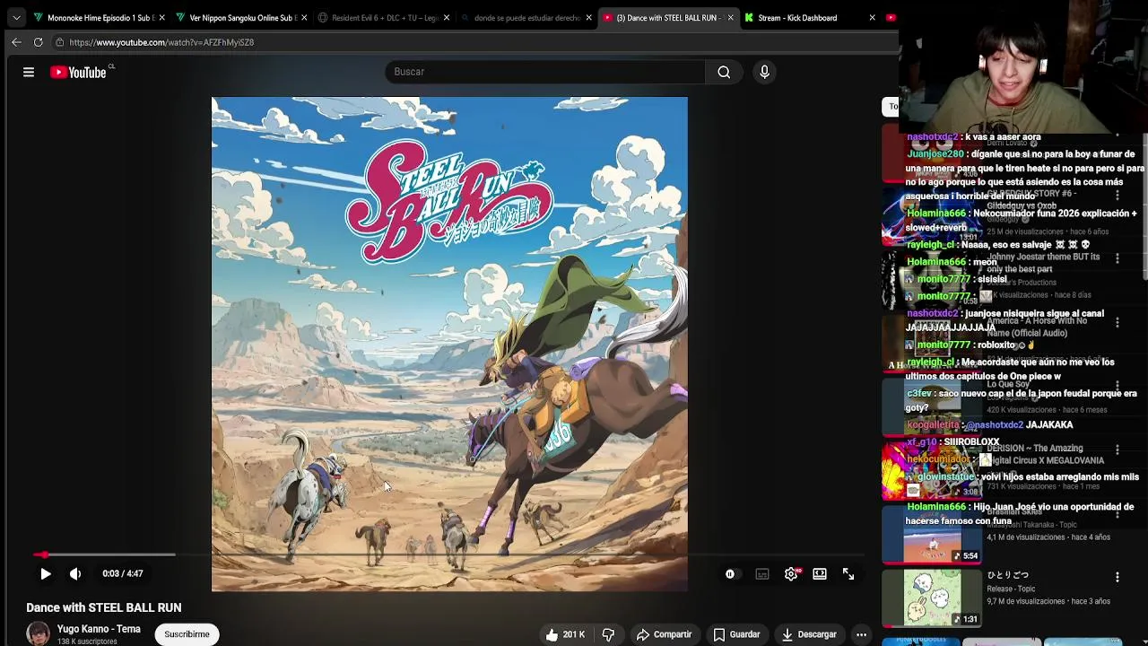The image size is (1148, 646).
Task: Close the Stream - Kick Dashboard tab
Action: click(872, 18)
